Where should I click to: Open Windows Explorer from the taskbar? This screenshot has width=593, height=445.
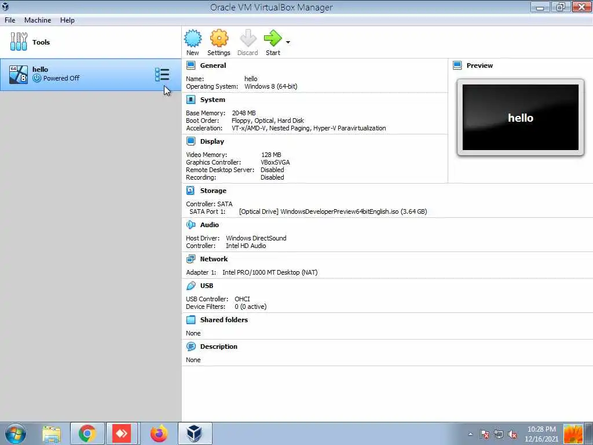click(52, 433)
